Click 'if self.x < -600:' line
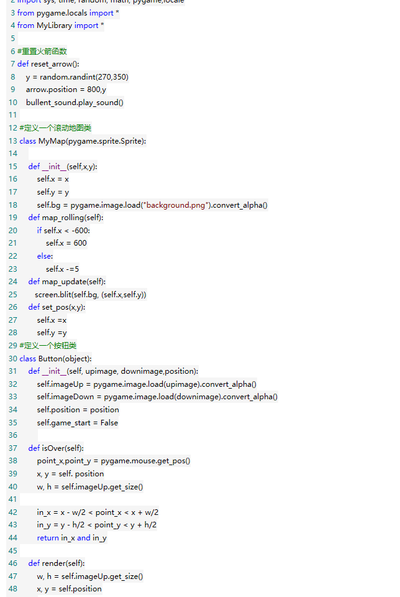 (63, 231)
